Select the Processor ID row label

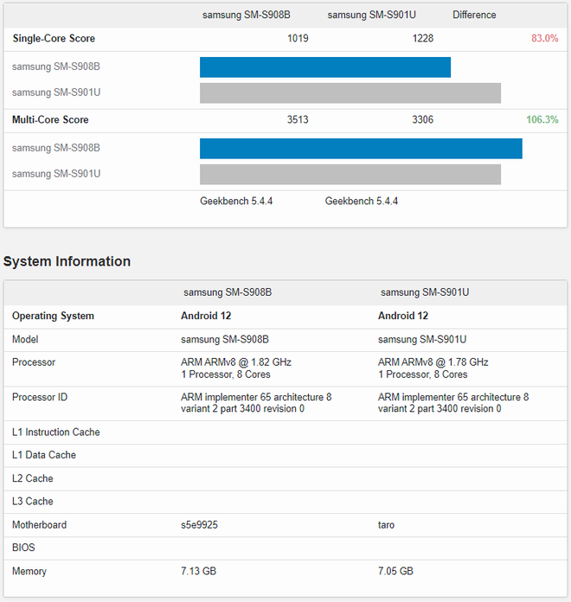click(40, 397)
